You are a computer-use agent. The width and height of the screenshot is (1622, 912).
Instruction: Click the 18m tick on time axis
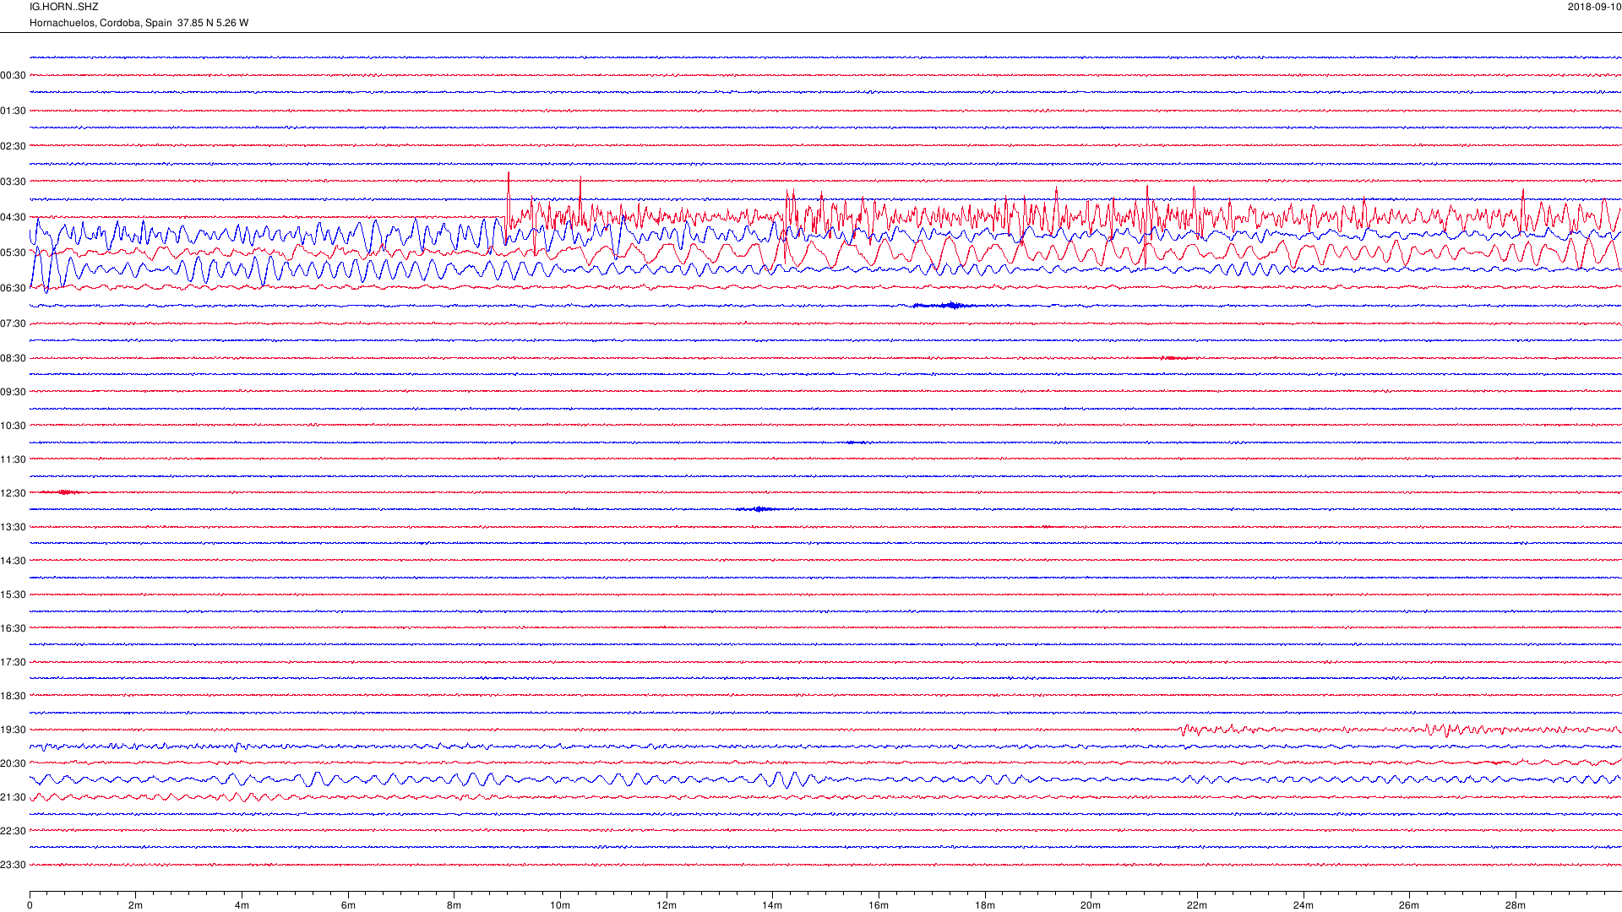coord(985,905)
